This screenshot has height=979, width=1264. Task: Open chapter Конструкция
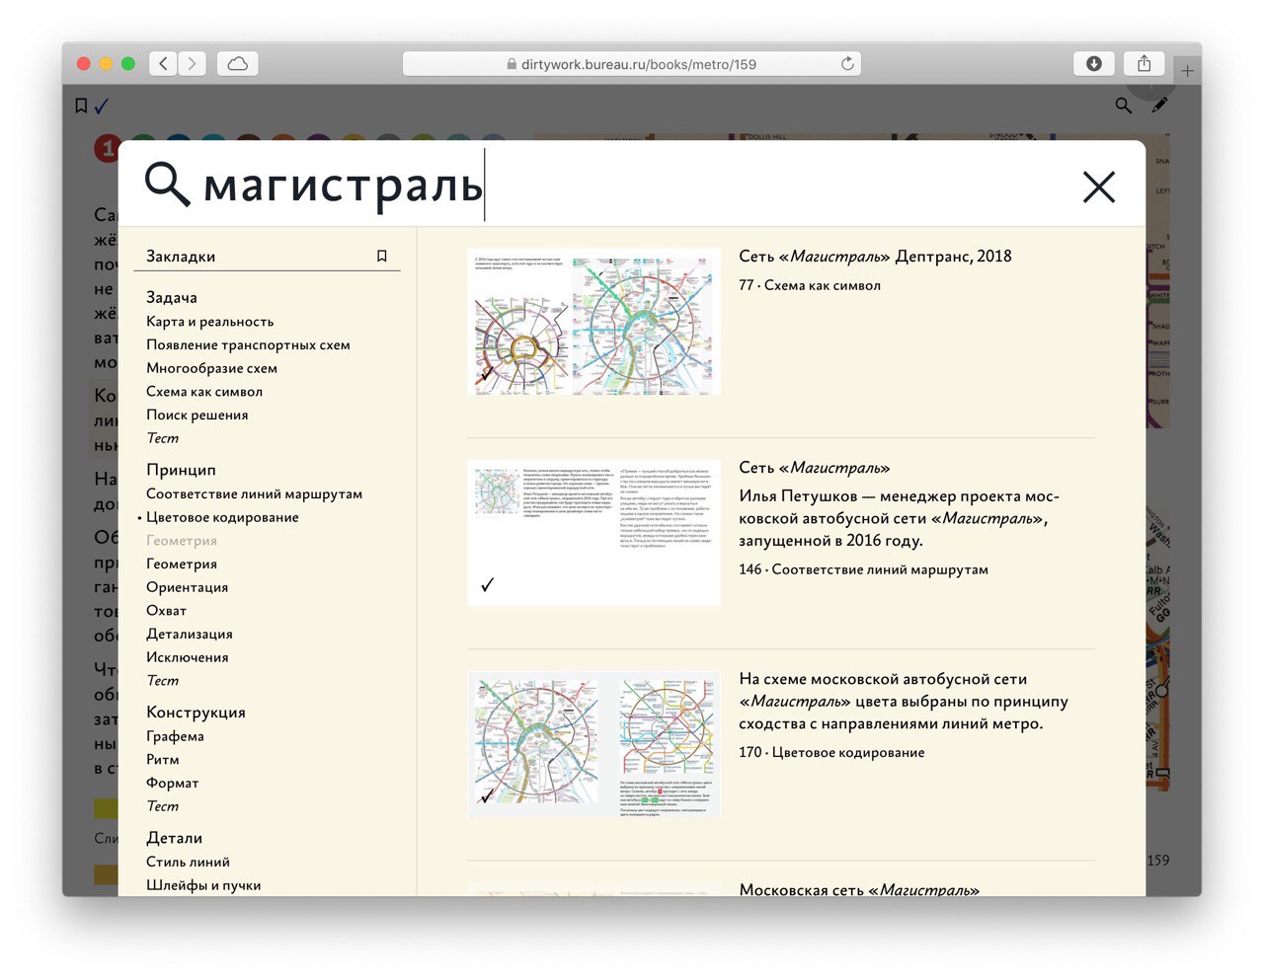[x=196, y=712]
